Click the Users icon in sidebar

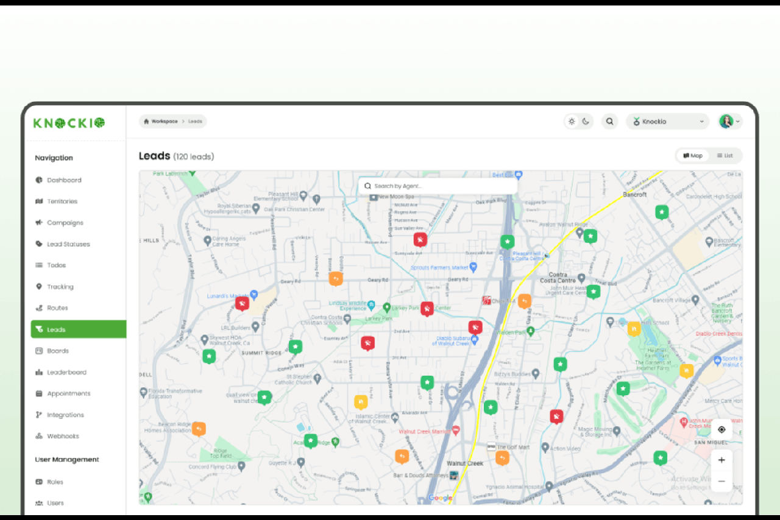(39, 503)
